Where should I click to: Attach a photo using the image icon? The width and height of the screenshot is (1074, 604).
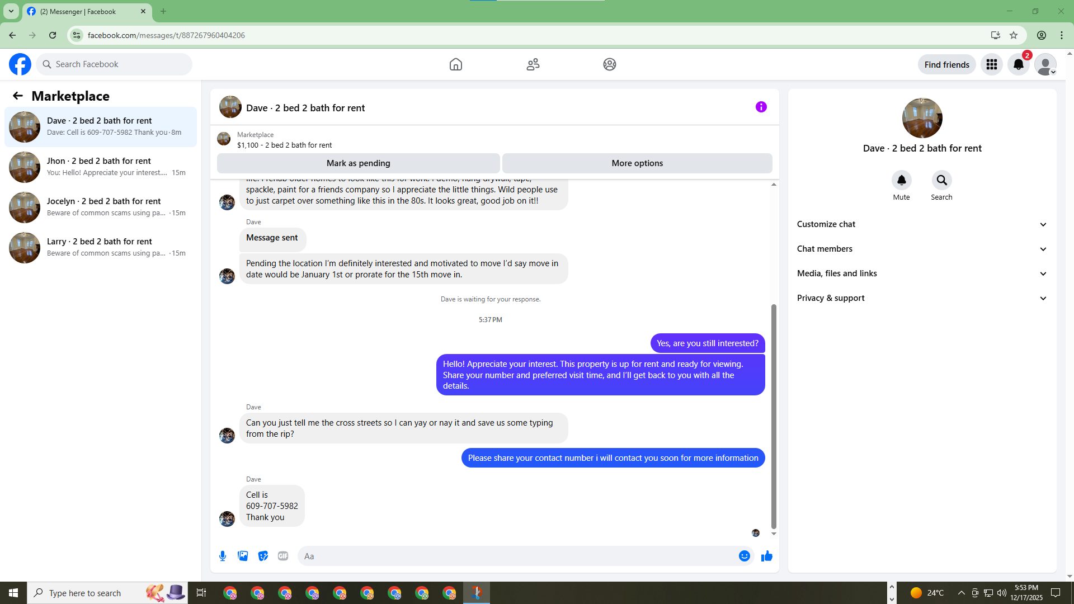click(x=243, y=556)
